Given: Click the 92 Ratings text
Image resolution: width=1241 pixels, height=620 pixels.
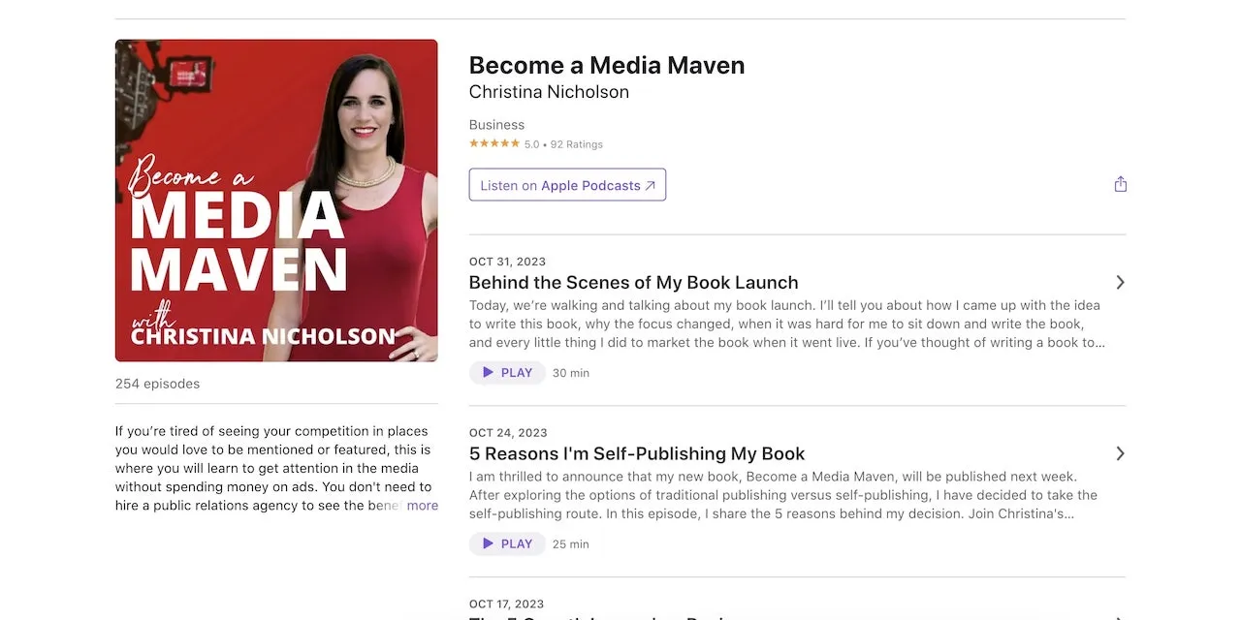Looking at the screenshot, I should 577,144.
